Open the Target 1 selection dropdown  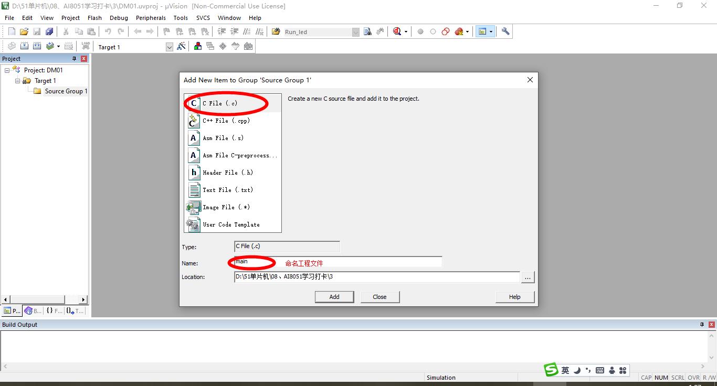[x=169, y=47]
